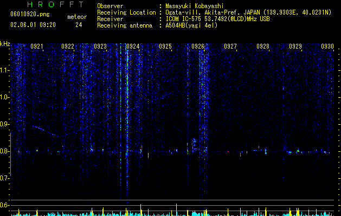Click the A504HB(yagi 4el) antenna text
The width and height of the screenshot is (341, 216).
coord(191,25)
